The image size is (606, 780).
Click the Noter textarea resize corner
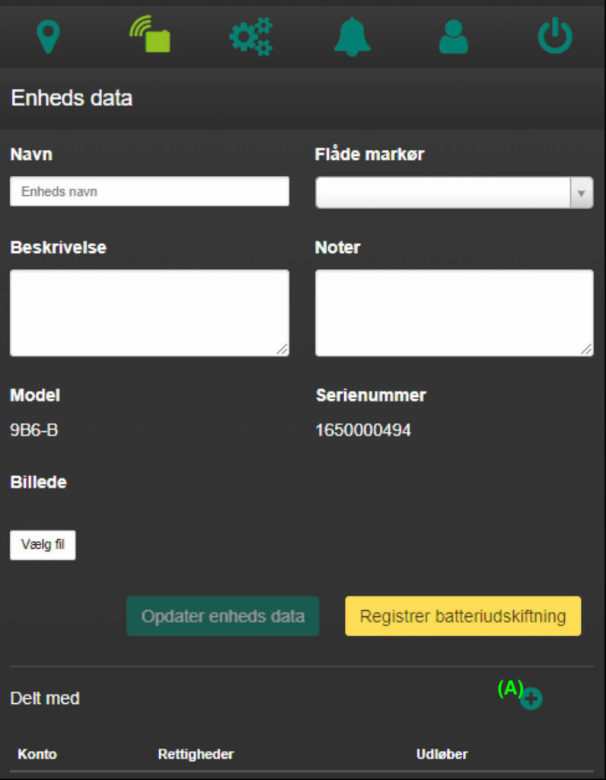pos(586,350)
